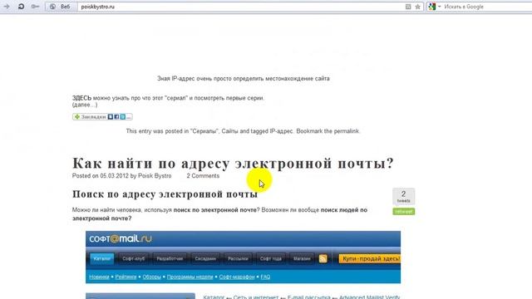The width and height of the screenshot is (532, 299).
Task: Click bold phrase поиск по электронной почте
Action: pos(215,210)
